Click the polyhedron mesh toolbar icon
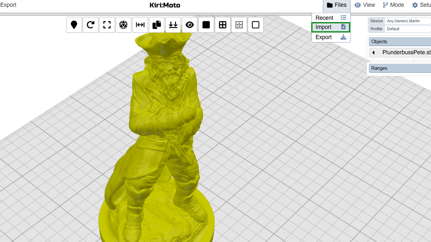Image resolution: width=431 pixels, height=242 pixels. click(x=124, y=25)
